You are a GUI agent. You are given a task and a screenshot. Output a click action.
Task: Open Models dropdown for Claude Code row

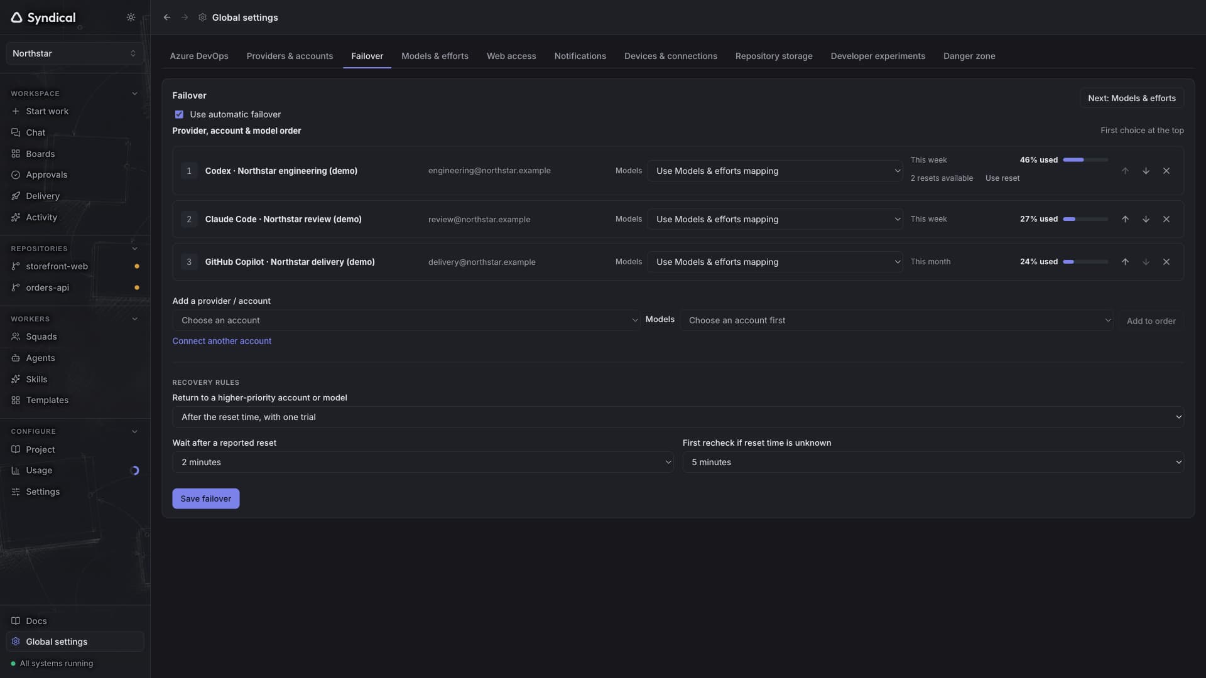775,219
